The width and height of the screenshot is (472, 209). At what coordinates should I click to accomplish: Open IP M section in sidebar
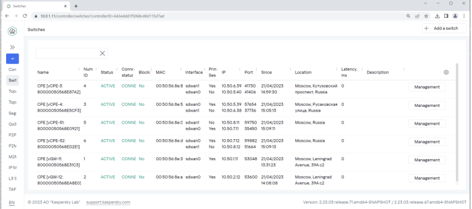tap(12, 167)
